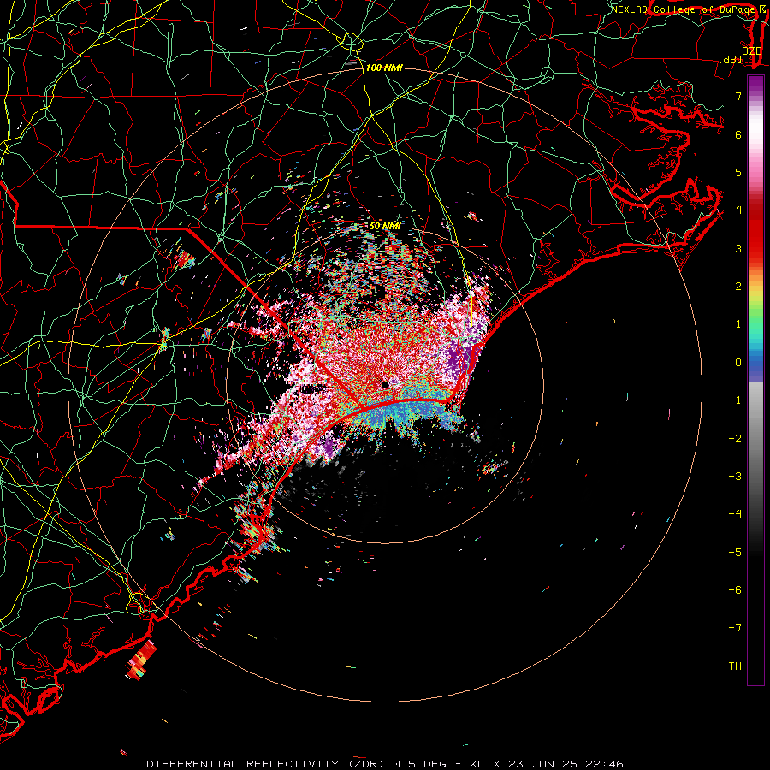
Task: Click the black radar site dot
Action: [x=386, y=385]
